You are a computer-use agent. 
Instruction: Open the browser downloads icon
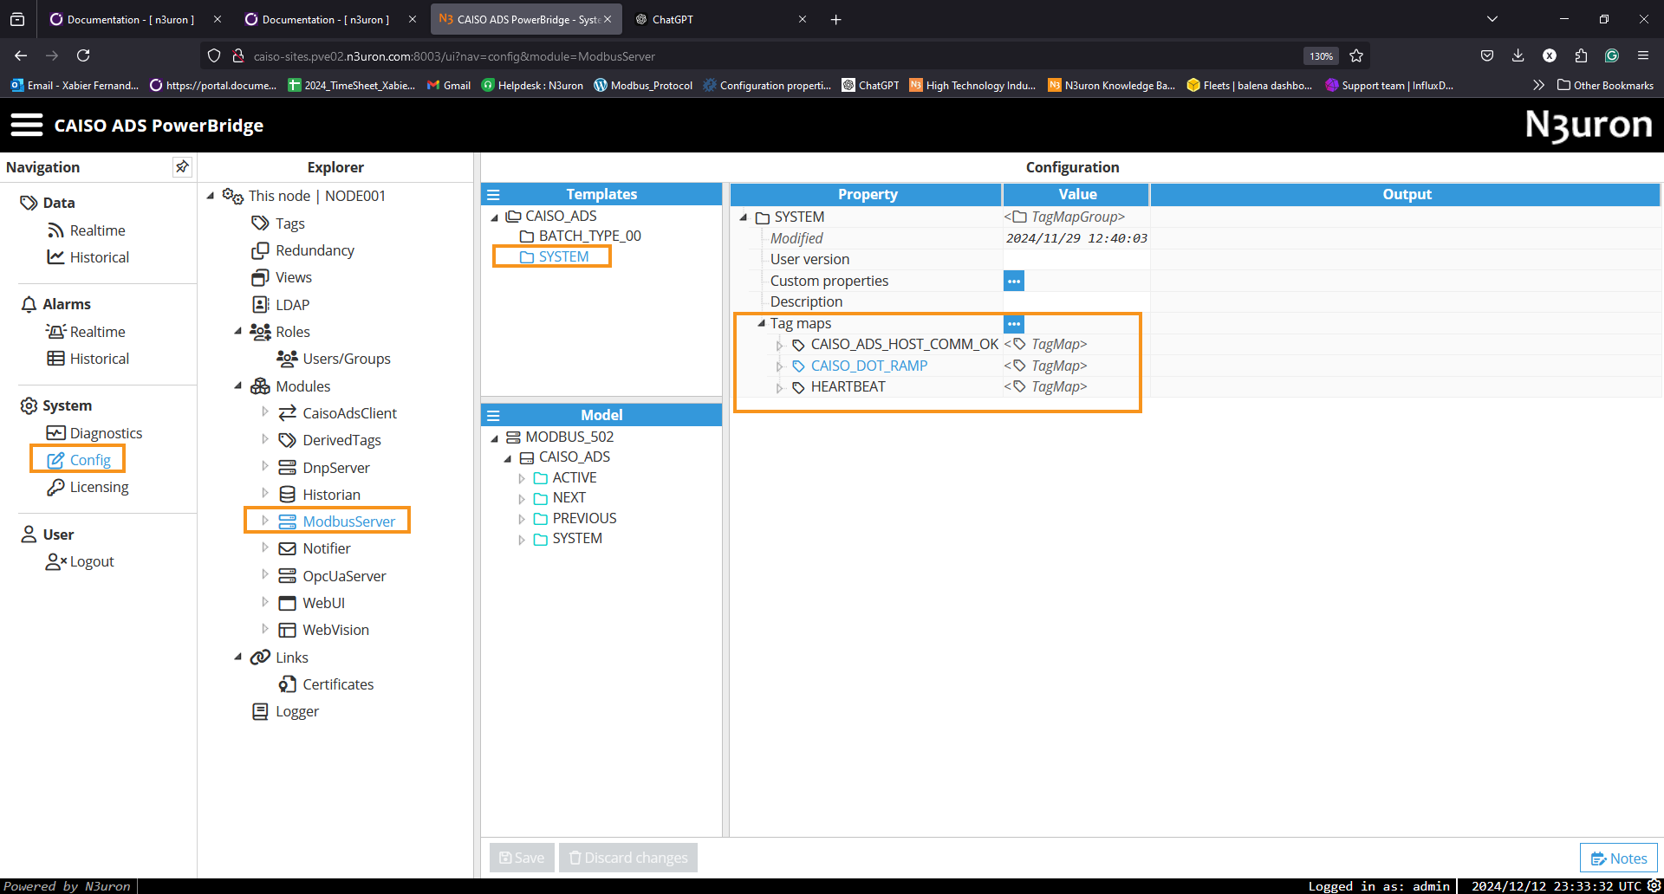pos(1518,55)
